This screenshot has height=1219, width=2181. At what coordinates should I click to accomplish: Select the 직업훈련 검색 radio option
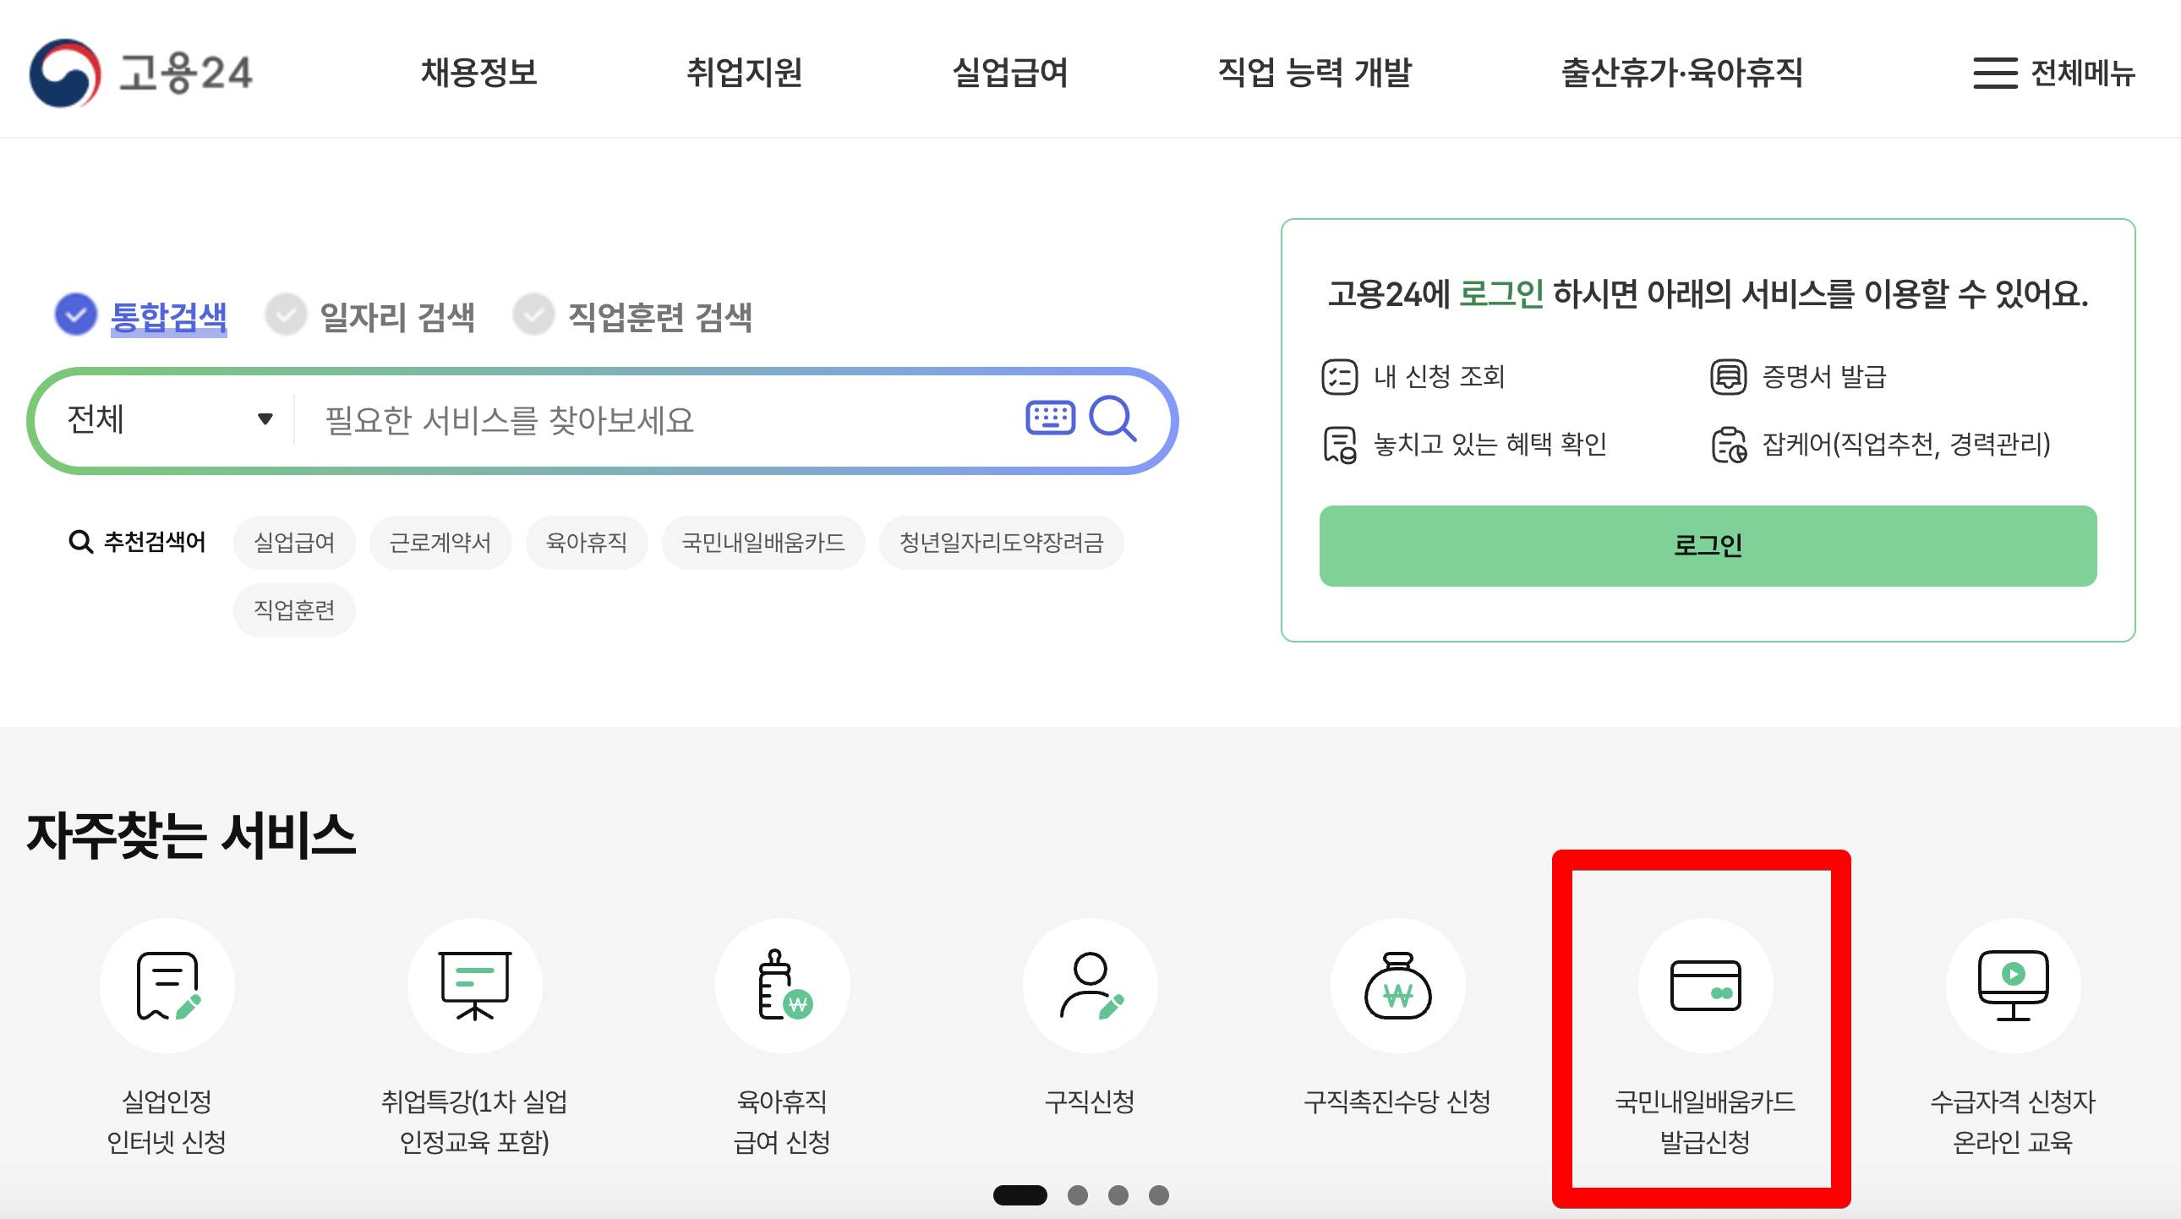534,315
